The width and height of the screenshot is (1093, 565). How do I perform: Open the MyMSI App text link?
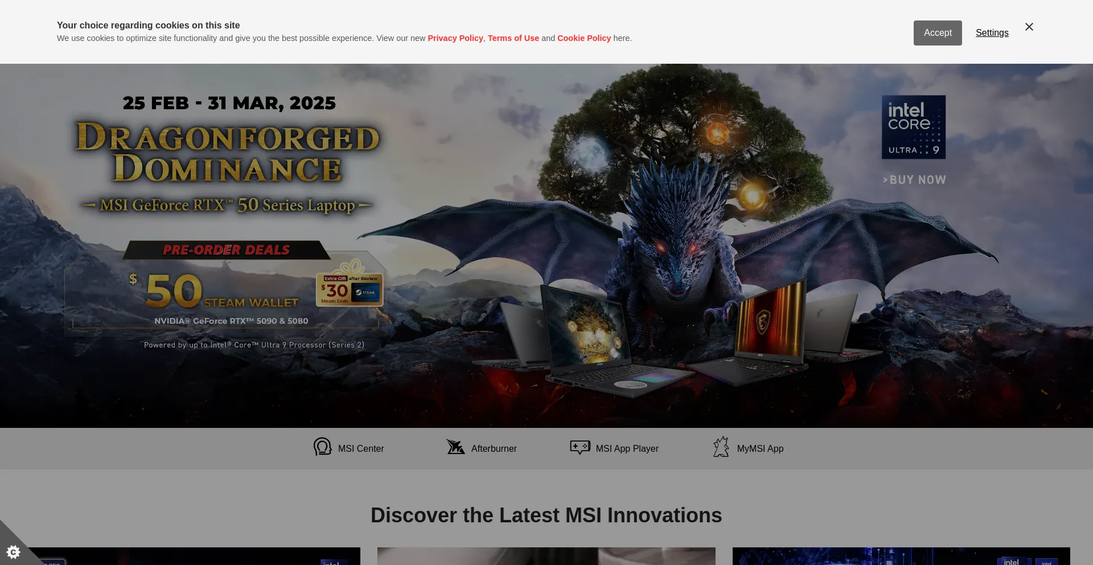[x=760, y=448]
